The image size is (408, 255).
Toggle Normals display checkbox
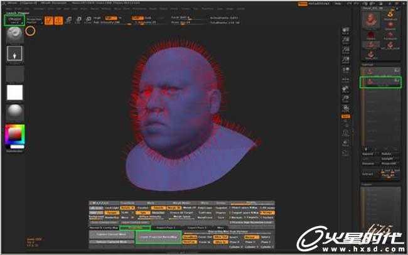point(237,217)
